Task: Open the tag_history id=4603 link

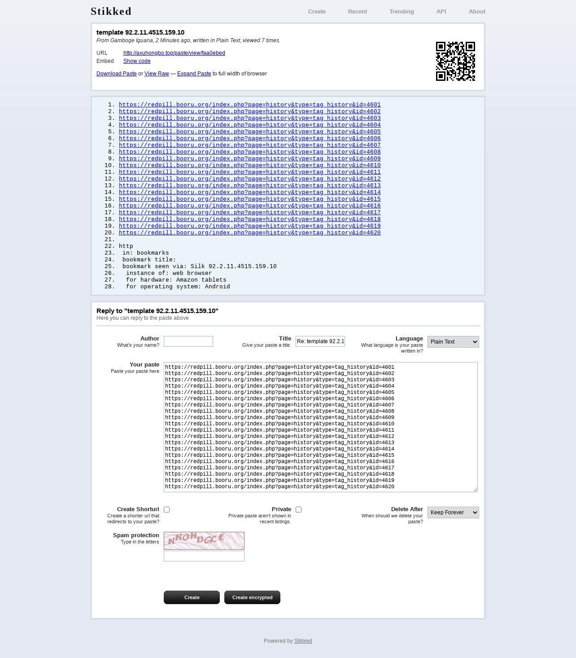Action: tap(250, 118)
